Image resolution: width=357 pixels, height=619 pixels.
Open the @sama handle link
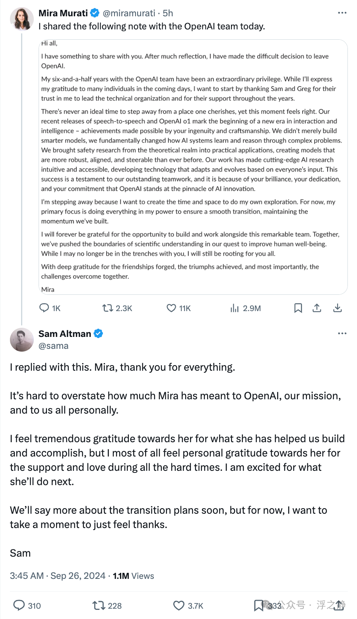pos(53,346)
